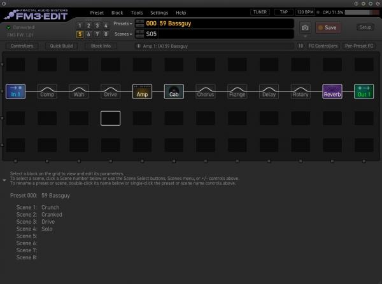Viewport: 382px width, 284px height.
Task: Click the CPU usage meter bar
Action: pos(362,12)
